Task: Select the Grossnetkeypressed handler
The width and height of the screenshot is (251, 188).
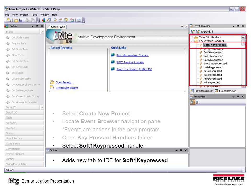Action: pyautogui.click(x=215, y=64)
